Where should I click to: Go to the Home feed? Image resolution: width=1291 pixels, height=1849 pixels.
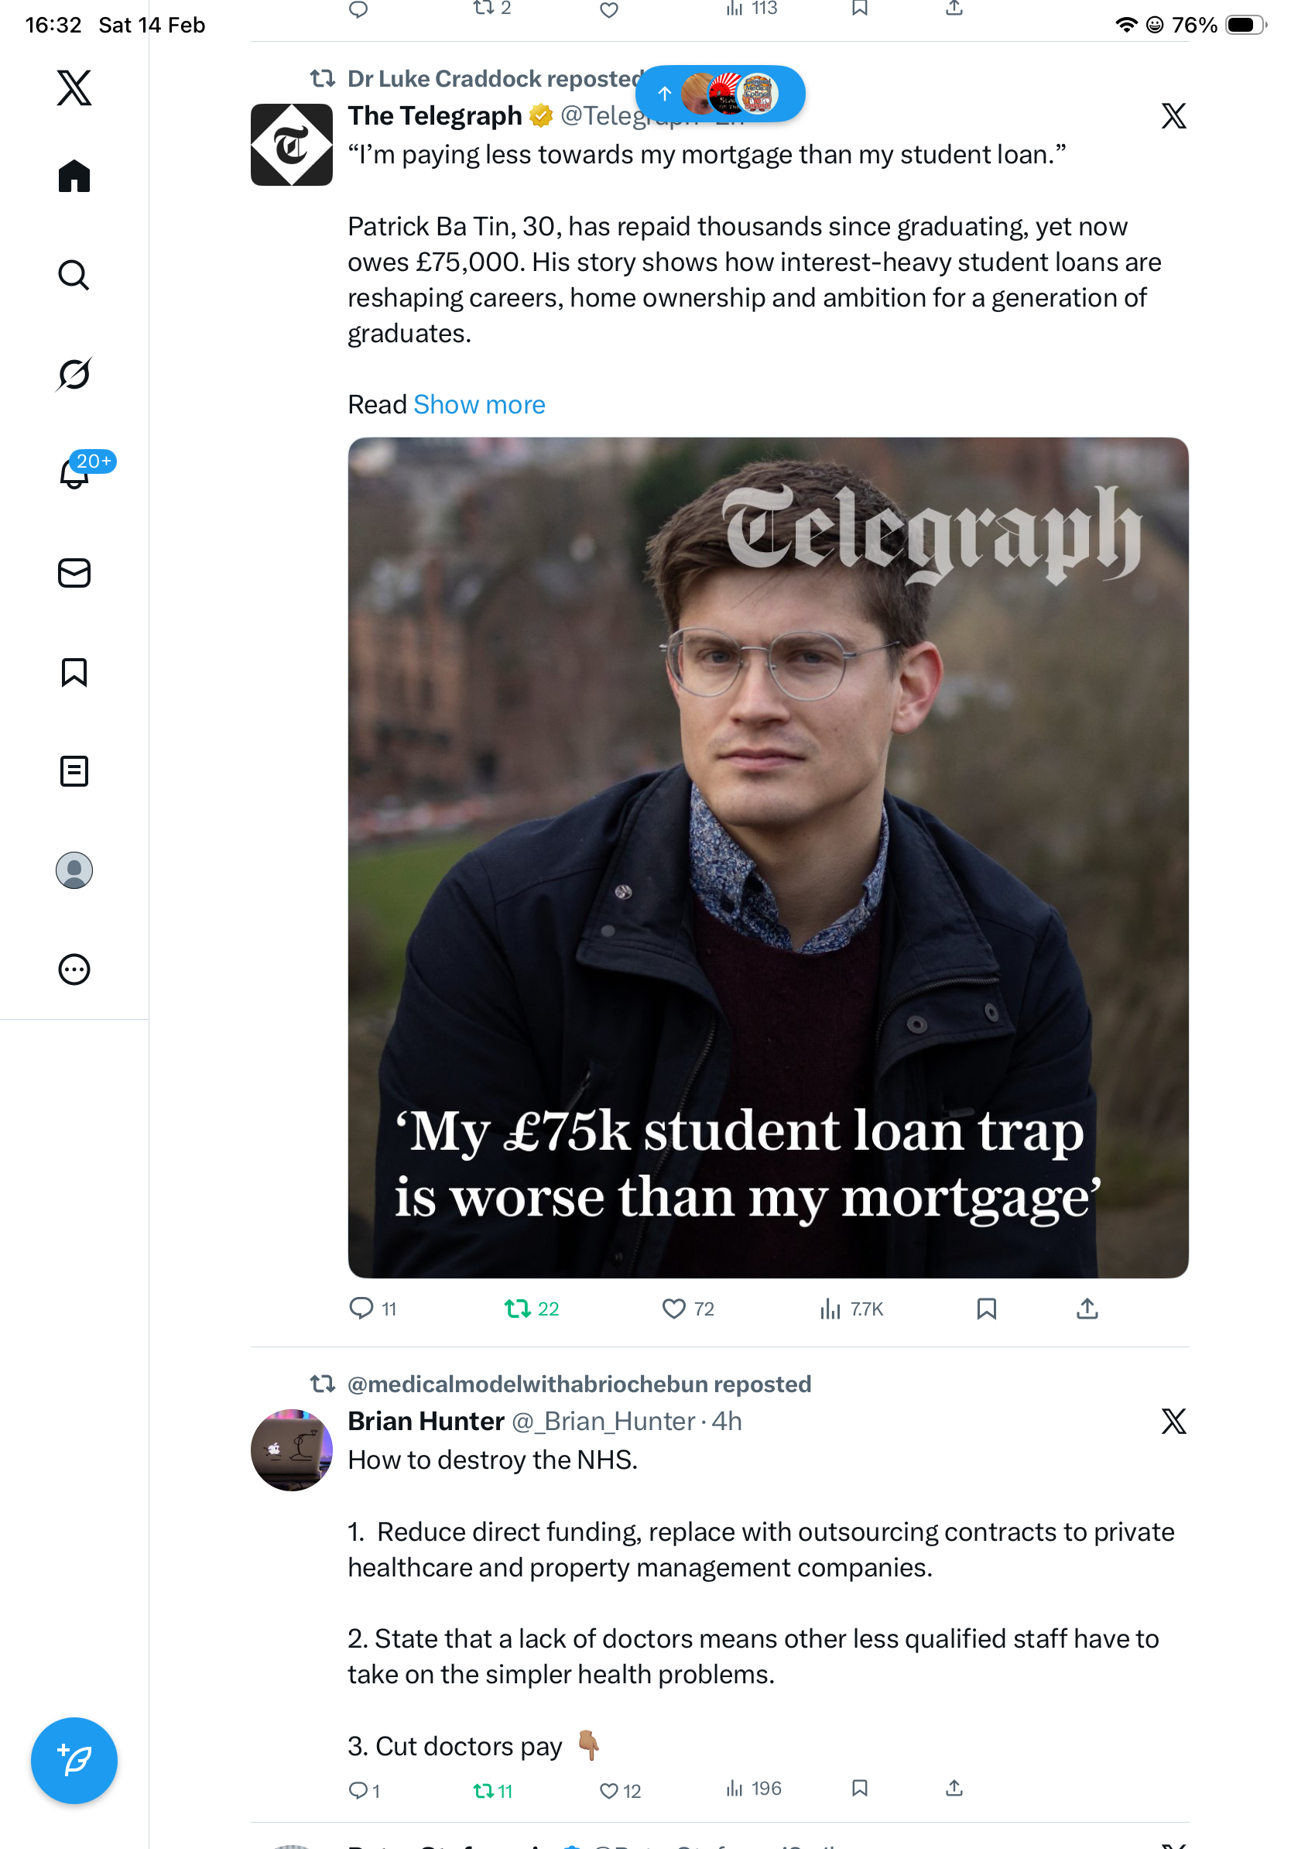pos(74,177)
